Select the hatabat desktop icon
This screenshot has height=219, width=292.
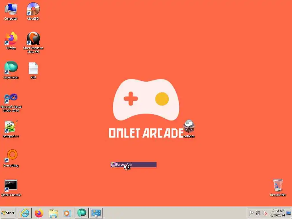click(x=189, y=129)
